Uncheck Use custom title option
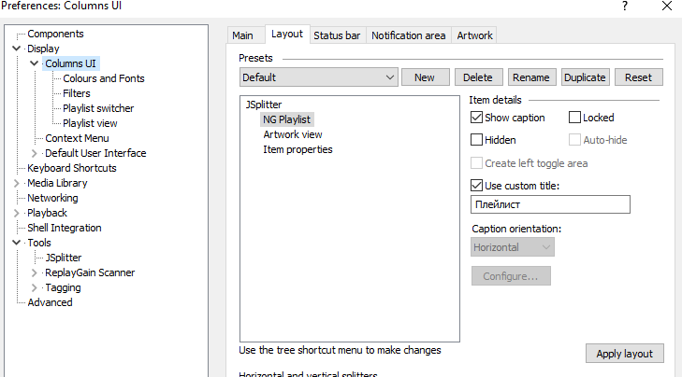 [x=477, y=186]
